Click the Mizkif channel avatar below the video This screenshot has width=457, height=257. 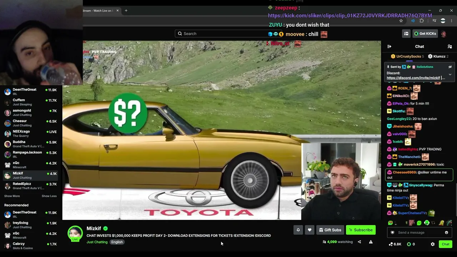[75, 233]
